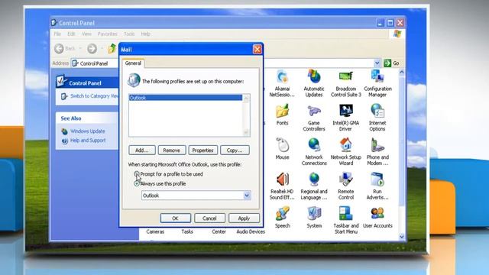The width and height of the screenshot is (489, 275).
Task: Open the Favorites menu
Action: pos(107,34)
